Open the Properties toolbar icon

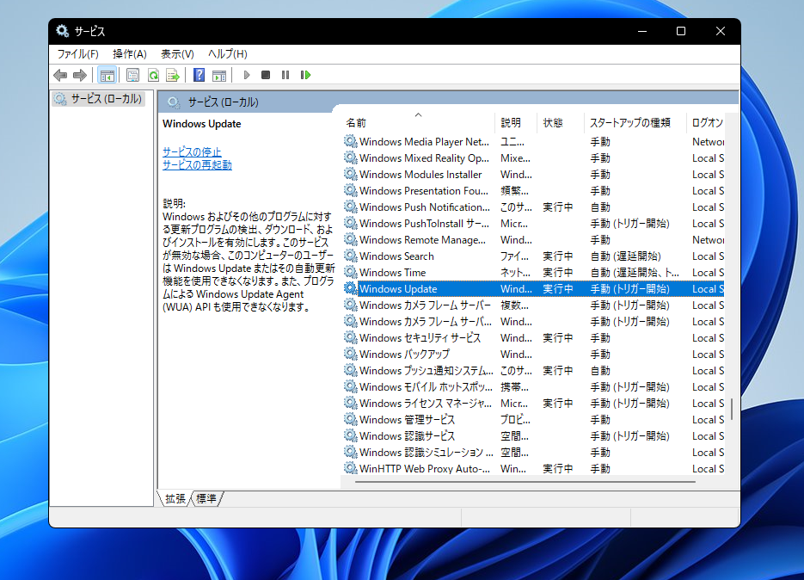pos(132,76)
